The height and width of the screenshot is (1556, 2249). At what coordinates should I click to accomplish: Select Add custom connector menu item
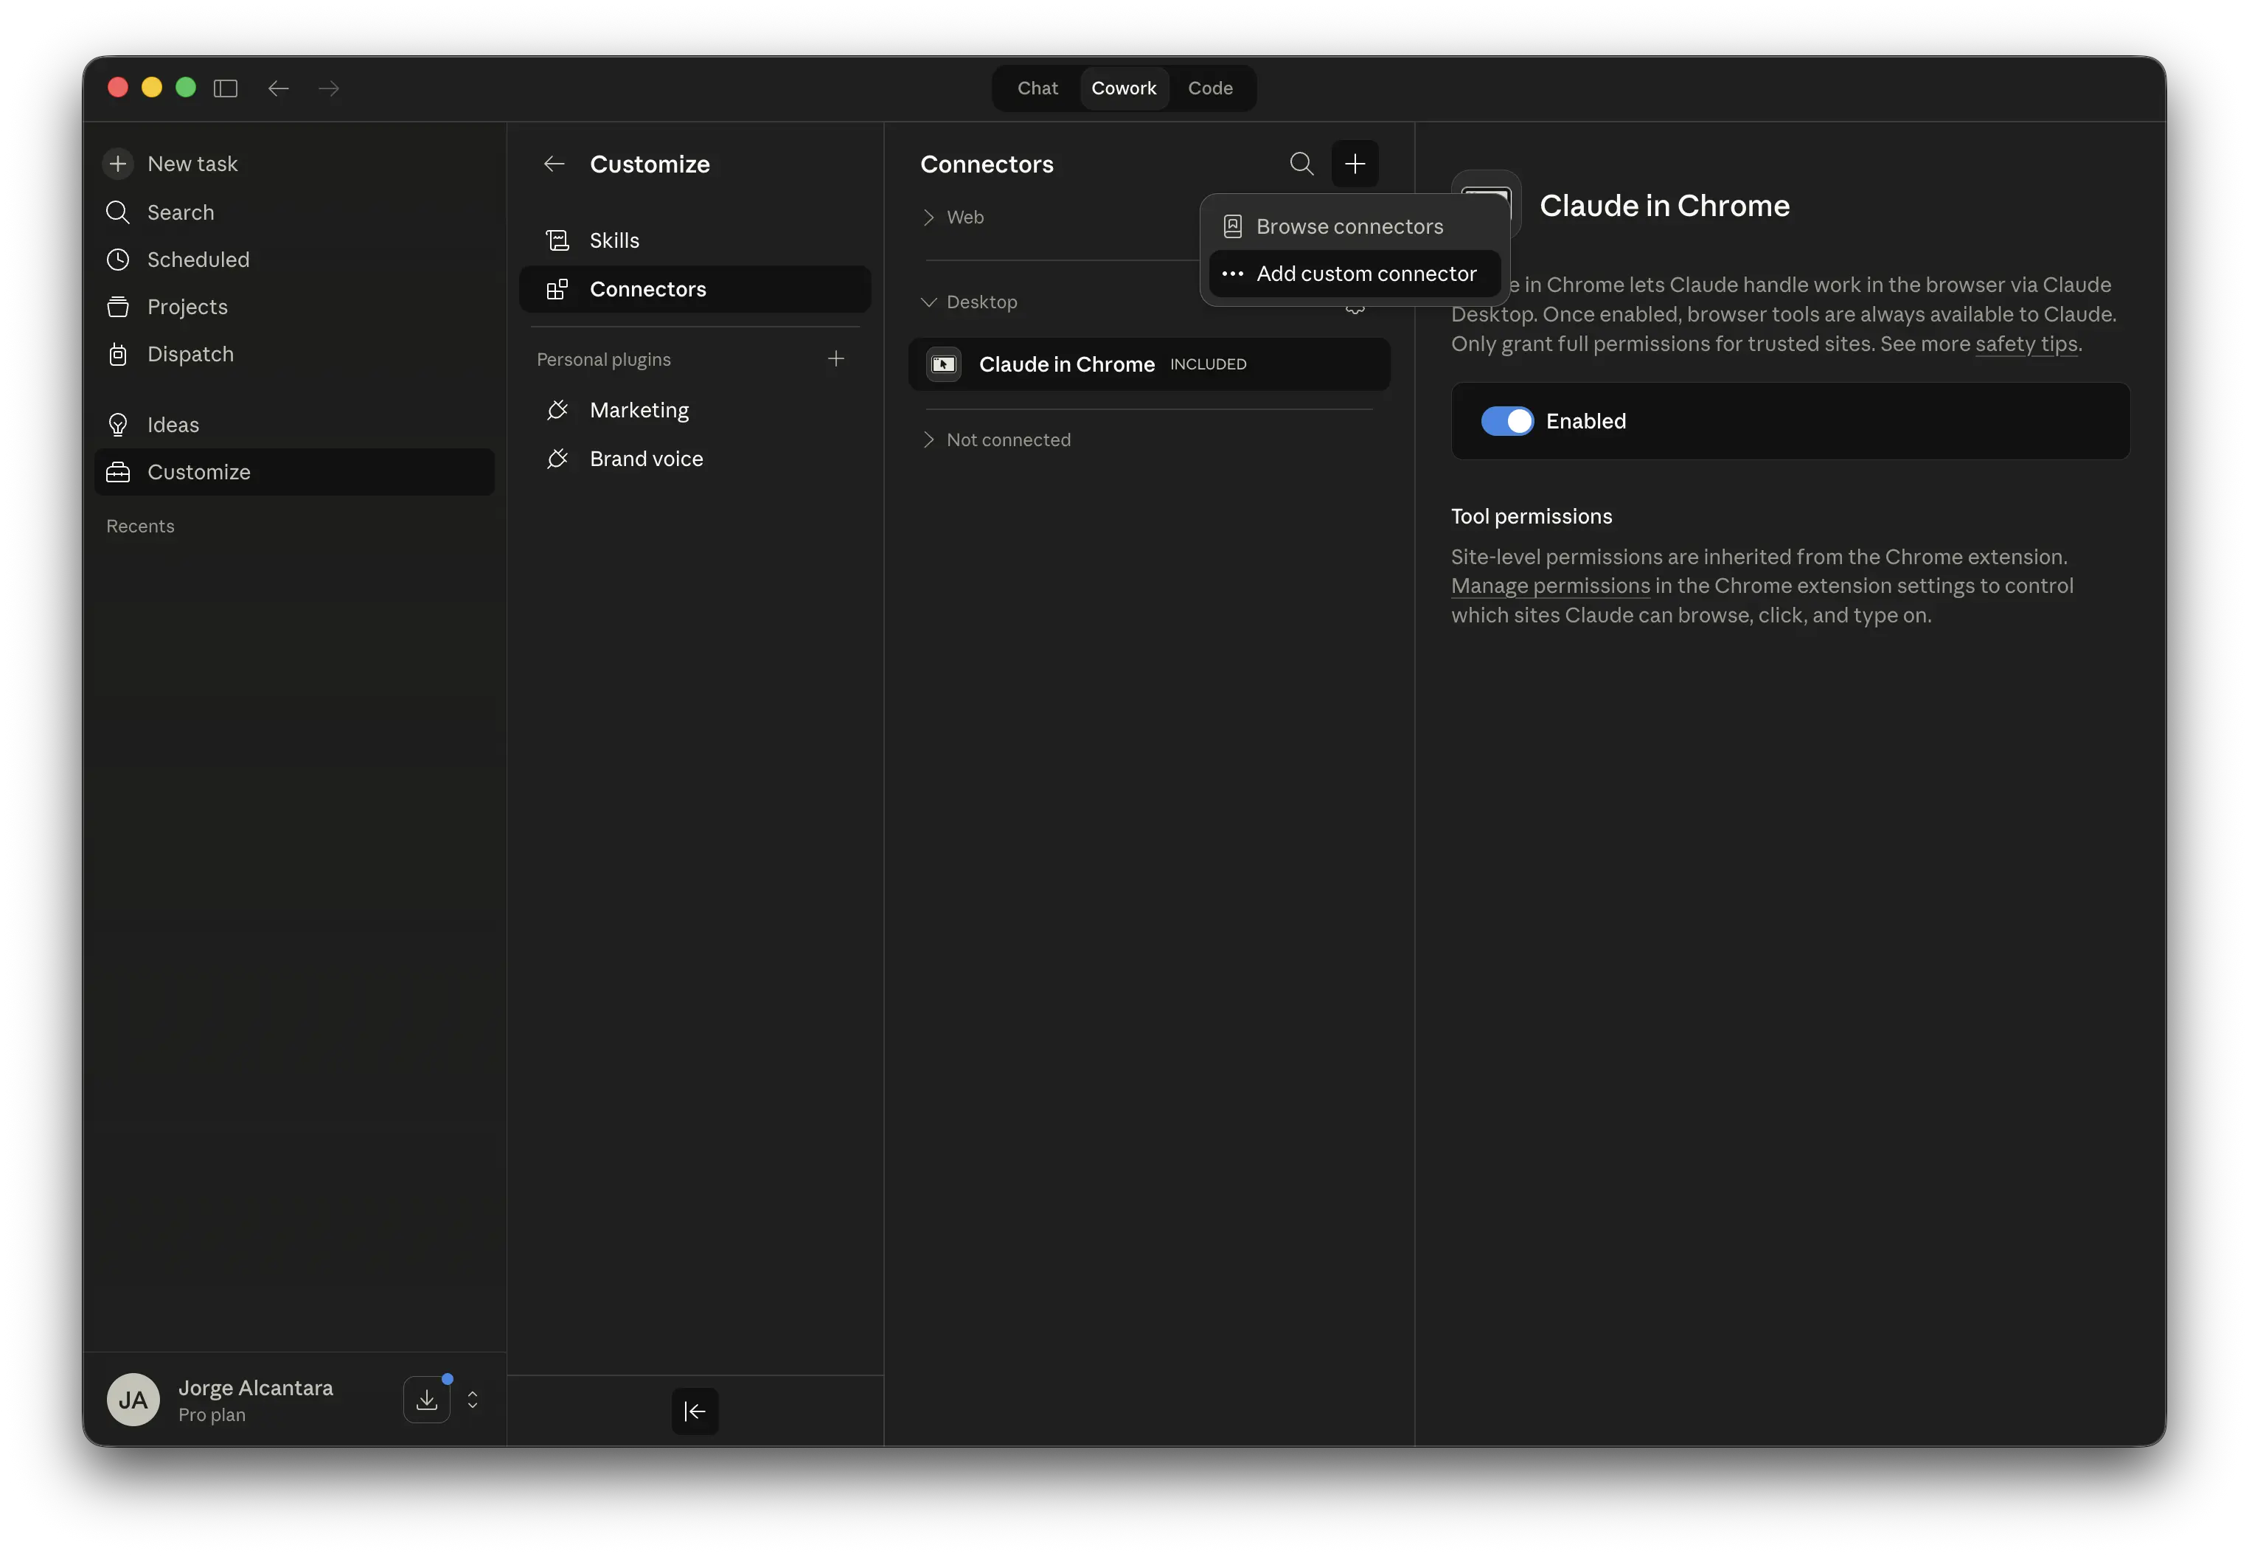1365,274
